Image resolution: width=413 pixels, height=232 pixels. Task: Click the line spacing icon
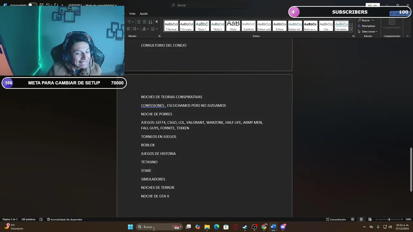point(135,29)
